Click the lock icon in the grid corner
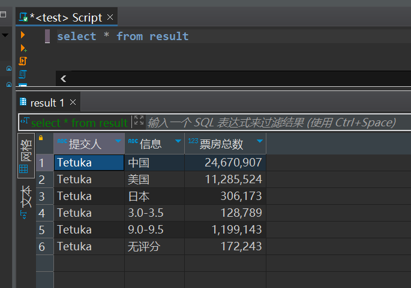This screenshot has width=411, height=288. tap(41, 138)
